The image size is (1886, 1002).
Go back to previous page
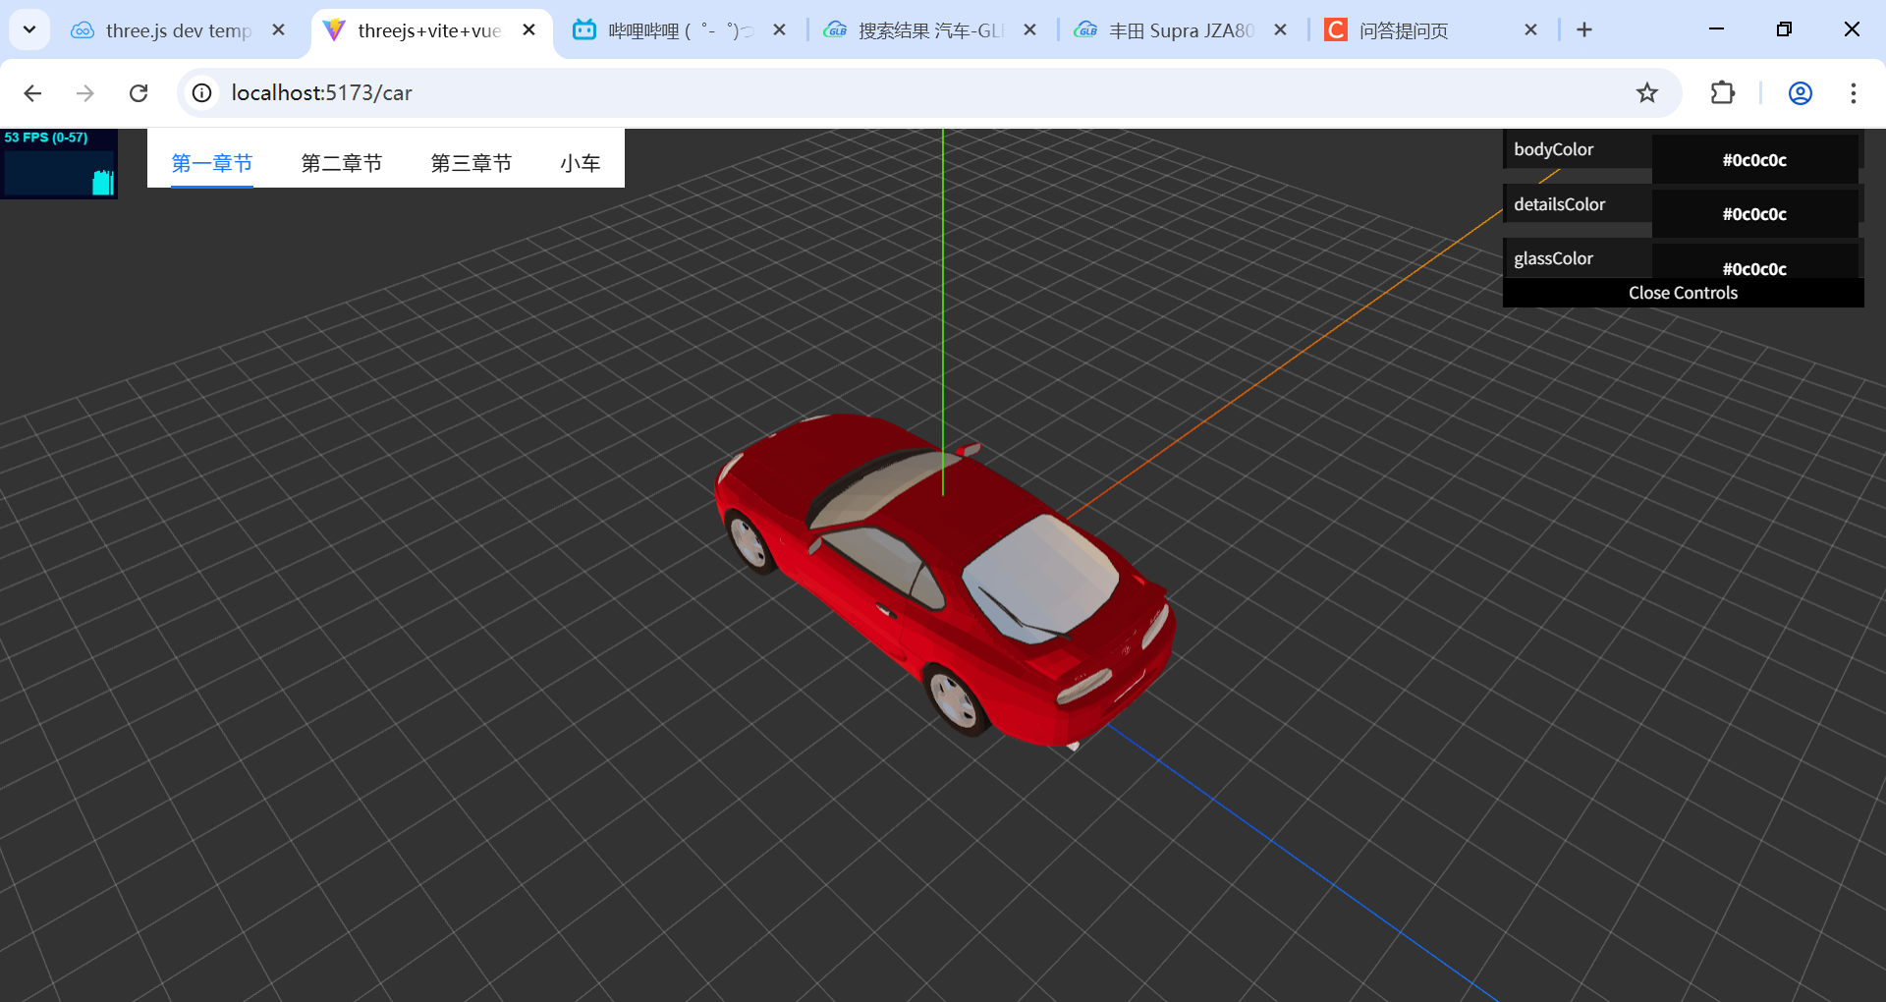(32, 93)
